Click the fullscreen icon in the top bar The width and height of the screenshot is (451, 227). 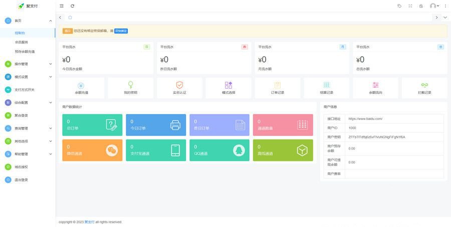pos(410,6)
